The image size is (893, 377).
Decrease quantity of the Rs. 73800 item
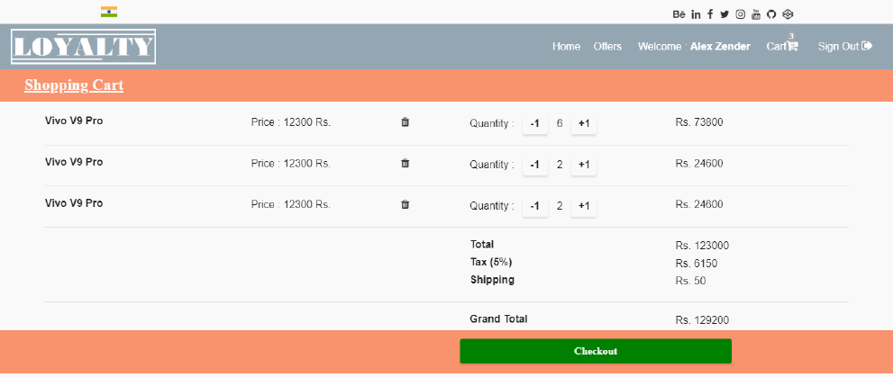[534, 123]
